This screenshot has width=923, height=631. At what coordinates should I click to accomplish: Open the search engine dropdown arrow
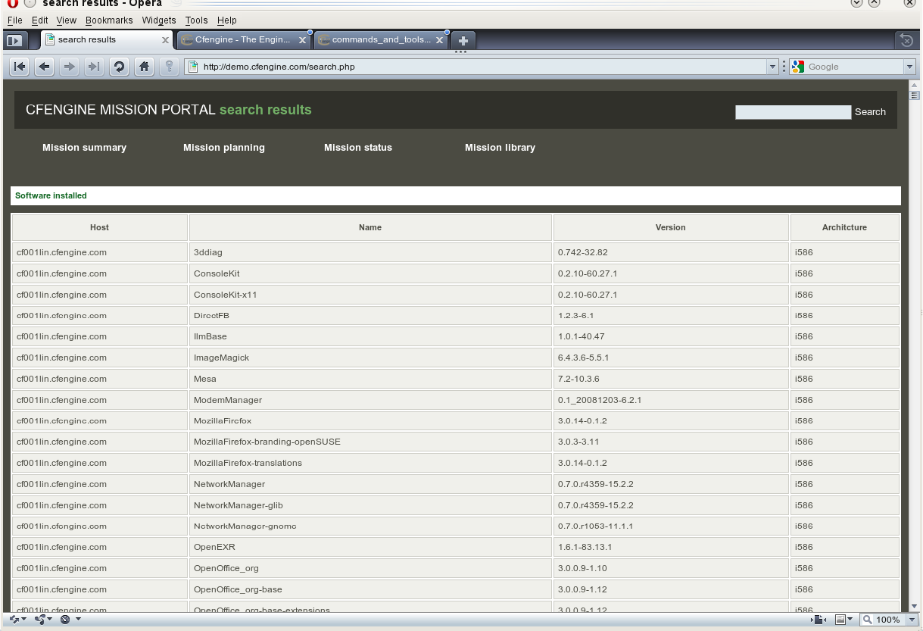click(x=909, y=67)
